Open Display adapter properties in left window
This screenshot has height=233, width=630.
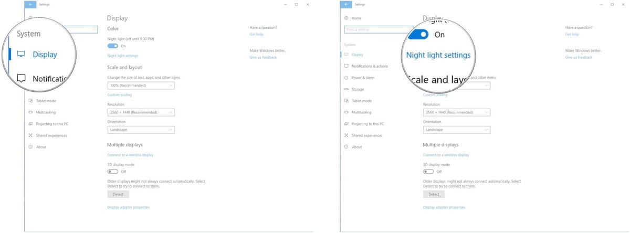coord(129,207)
